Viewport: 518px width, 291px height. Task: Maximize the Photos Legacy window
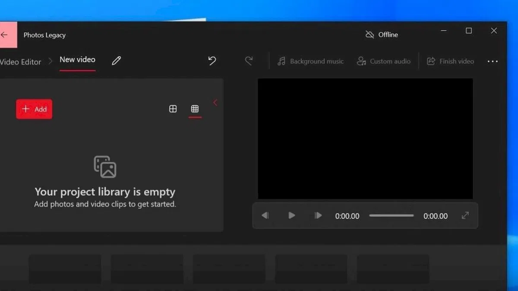469,31
